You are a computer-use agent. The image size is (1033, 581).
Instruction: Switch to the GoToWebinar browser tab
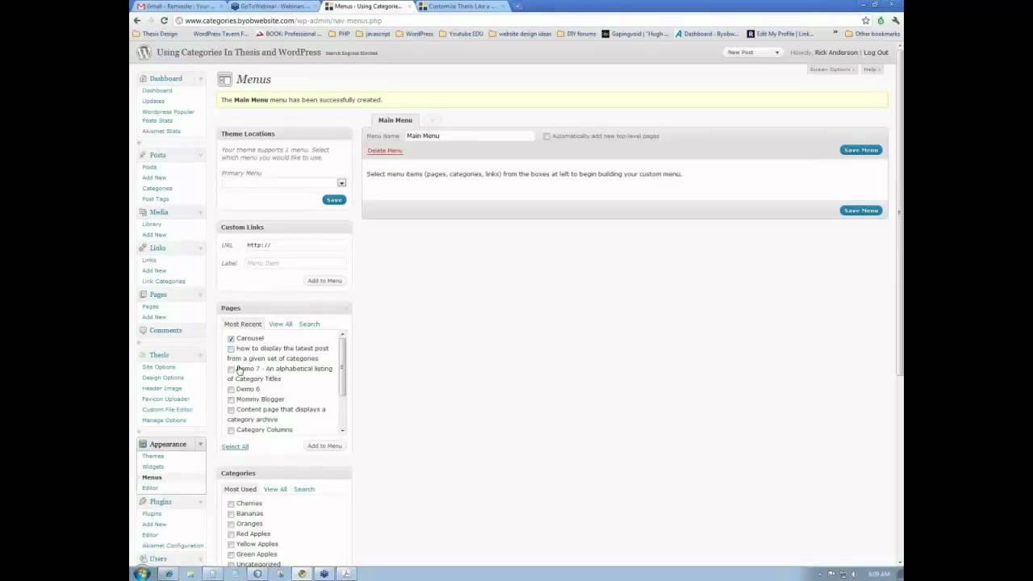[273, 6]
